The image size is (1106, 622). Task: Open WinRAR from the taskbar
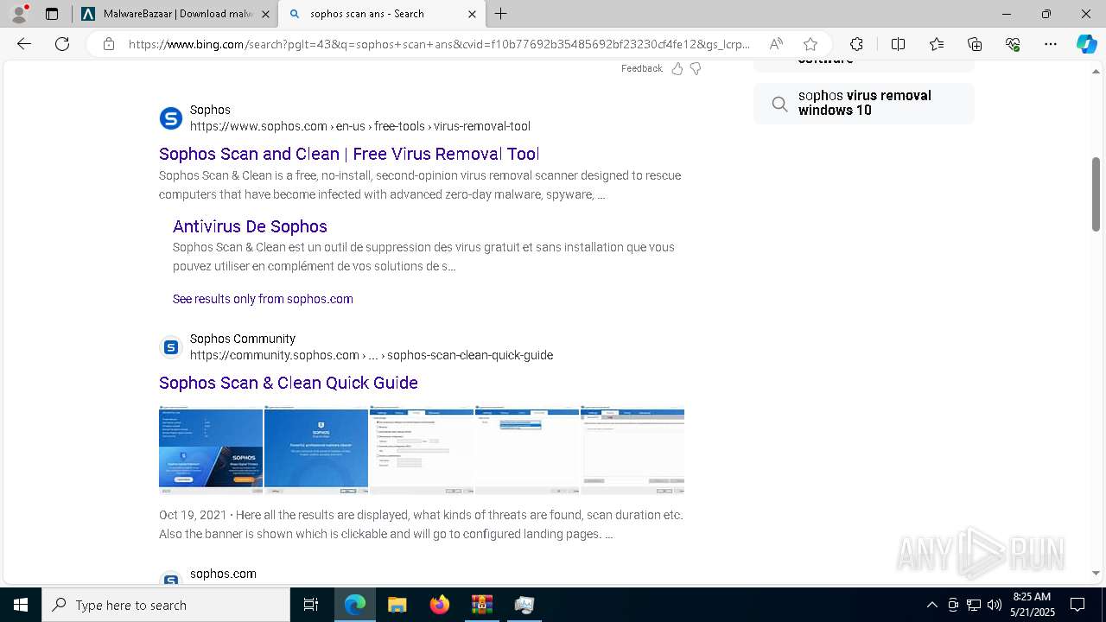click(x=481, y=605)
